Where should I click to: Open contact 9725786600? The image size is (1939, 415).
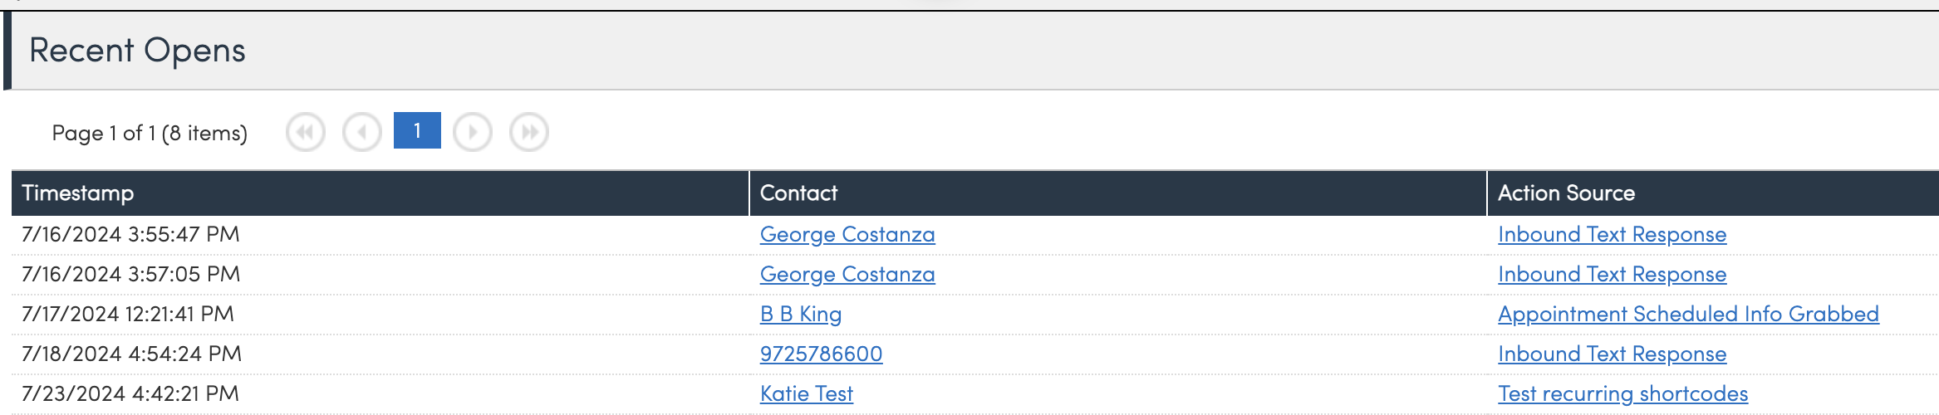pos(821,354)
